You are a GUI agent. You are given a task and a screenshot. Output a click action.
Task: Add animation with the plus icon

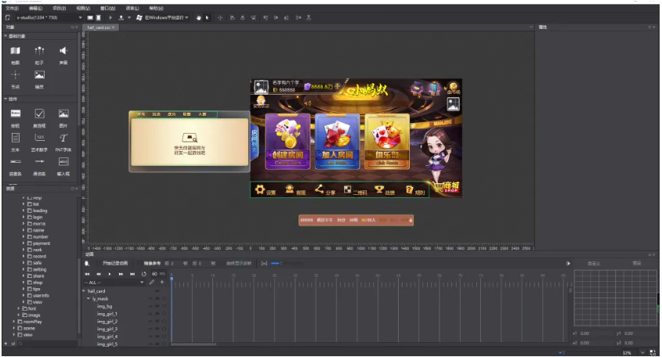click(x=161, y=282)
